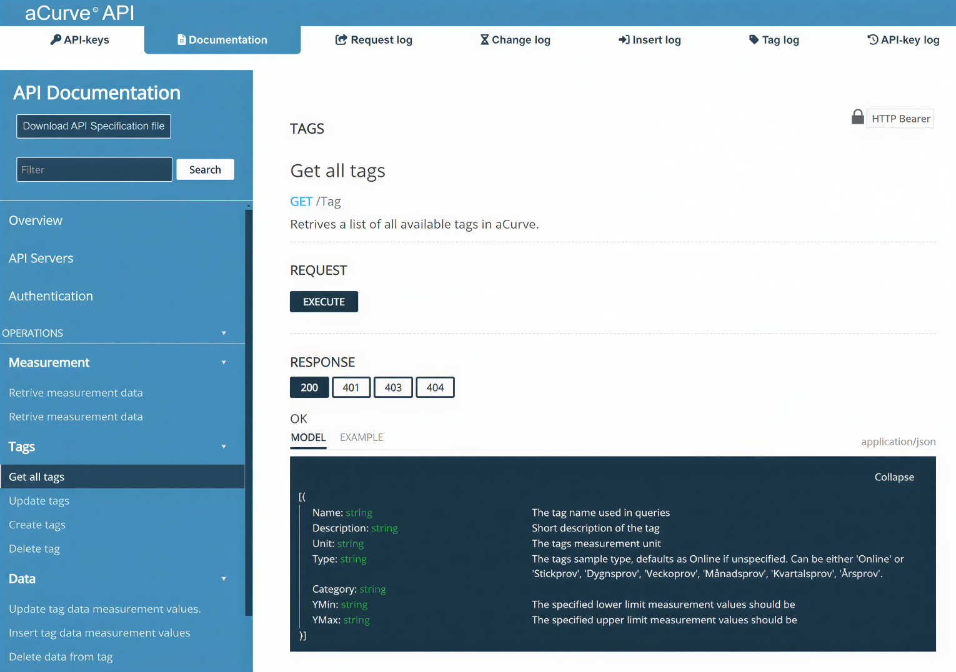The height and width of the screenshot is (672, 956).
Task: Switch to the MODEL tab
Action: 309,438
